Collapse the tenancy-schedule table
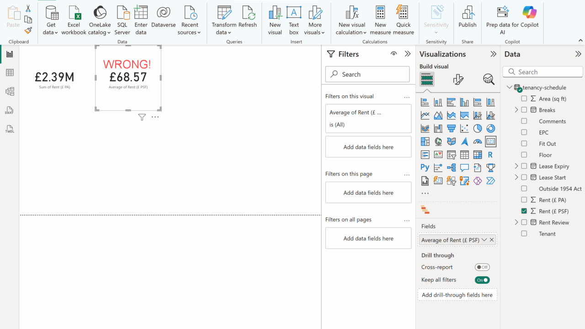This screenshot has height=329, width=585. [x=509, y=87]
